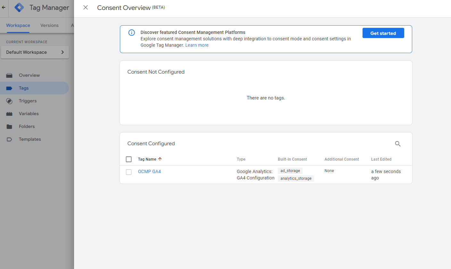This screenshot has width=451, height=269.
Task: Open the Folders icon in sidebar
Action: tap(9, 127)
